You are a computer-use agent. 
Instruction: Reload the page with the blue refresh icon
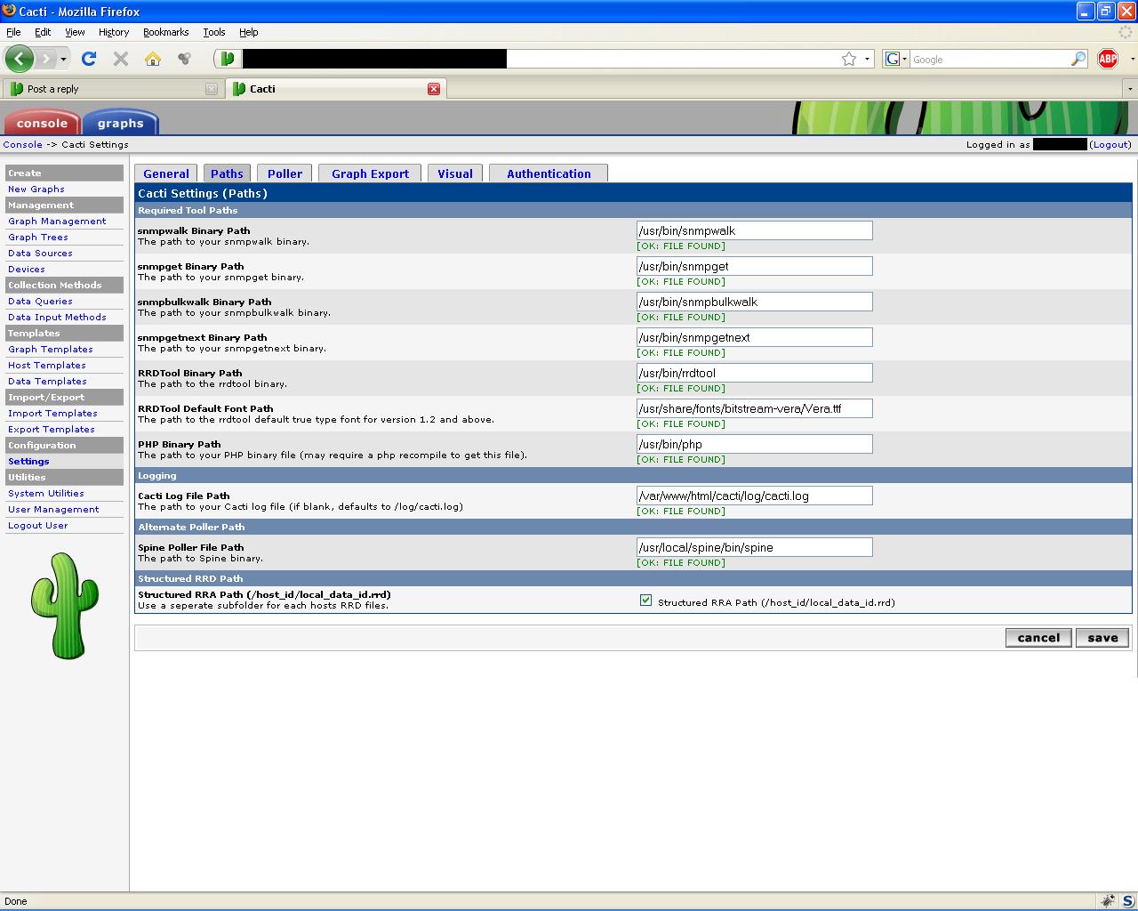88,59
